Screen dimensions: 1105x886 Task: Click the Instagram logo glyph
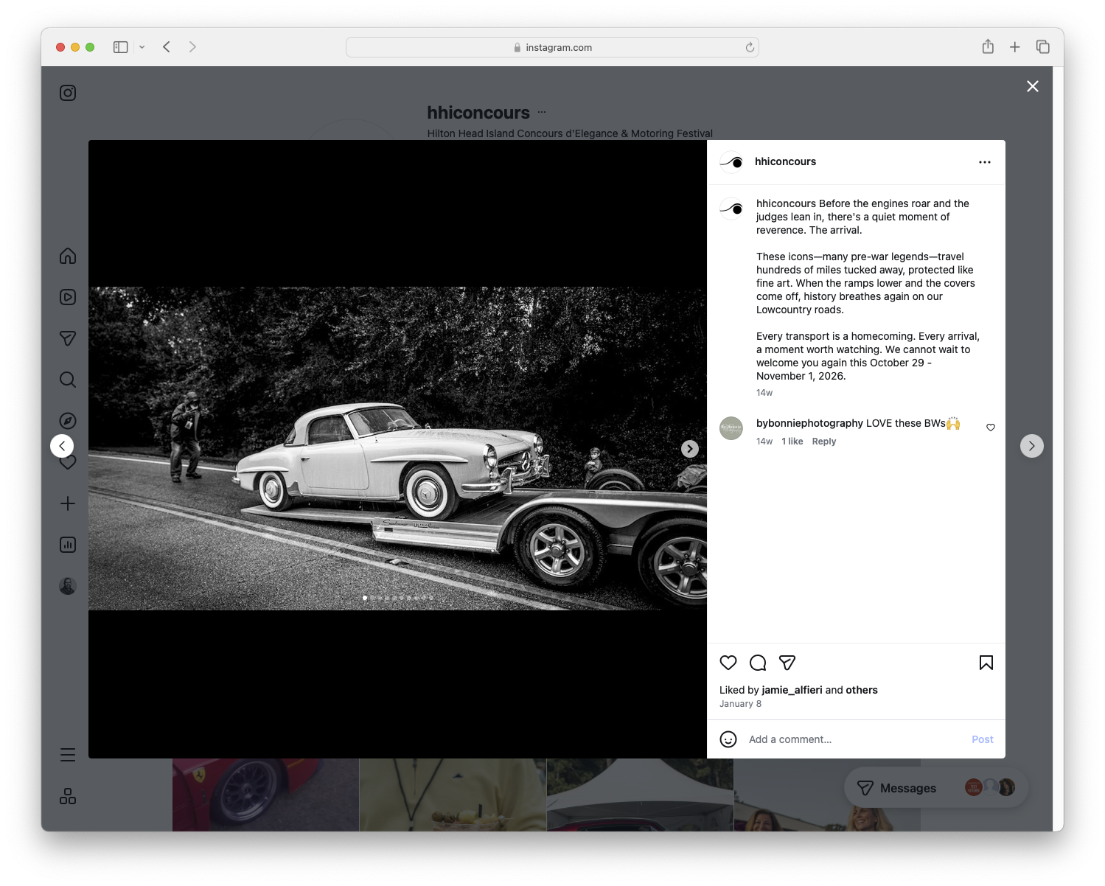pyautogui.click(x=67, y=92)
